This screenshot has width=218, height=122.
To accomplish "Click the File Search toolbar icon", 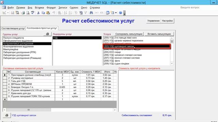I will pos(17,13).
